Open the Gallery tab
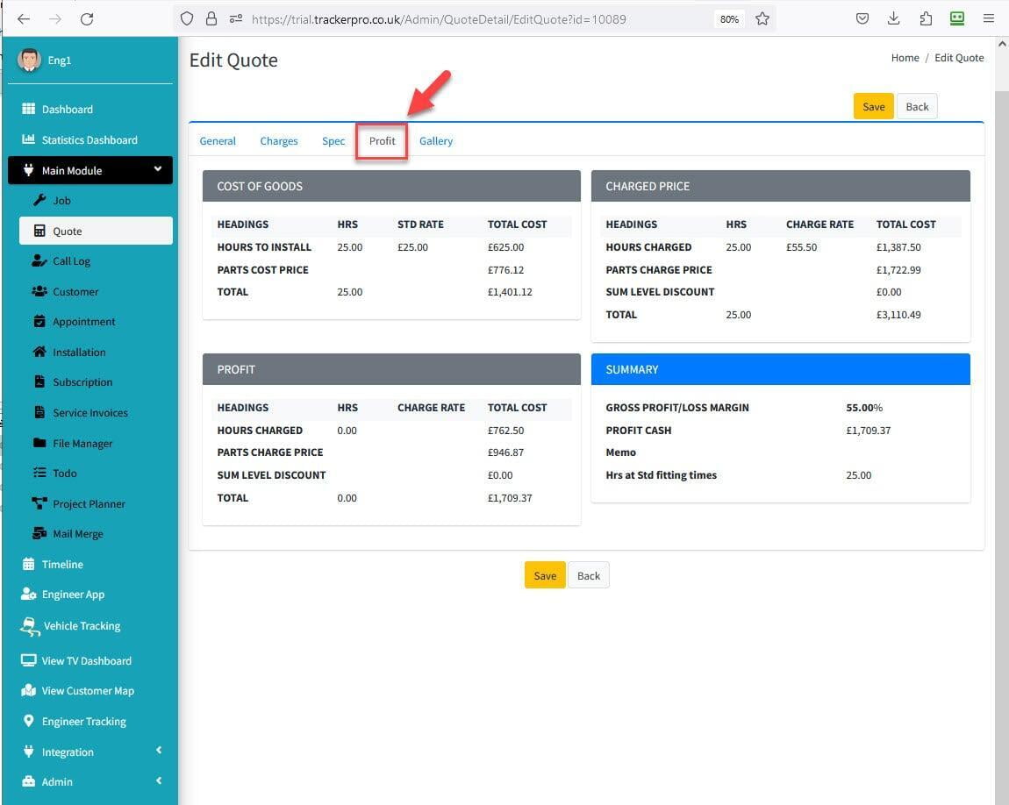The image size is (1009, 805). (x=436, y=140)
